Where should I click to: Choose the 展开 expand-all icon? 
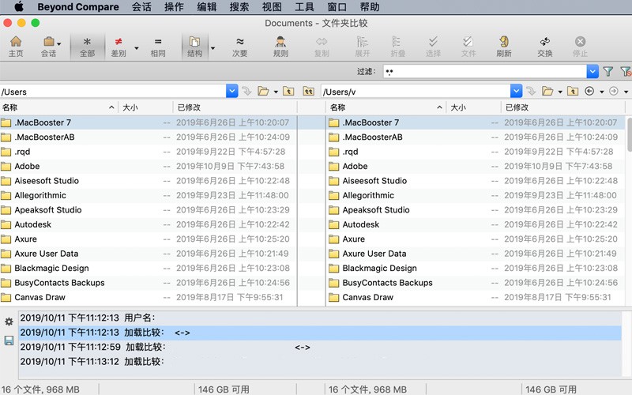click(x=363, y=47)
